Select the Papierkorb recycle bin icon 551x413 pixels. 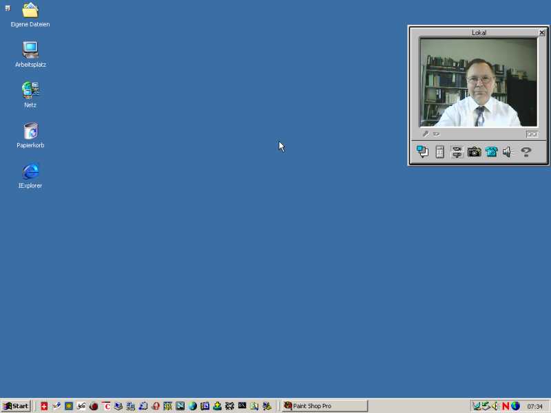click(x=30, y=135)
